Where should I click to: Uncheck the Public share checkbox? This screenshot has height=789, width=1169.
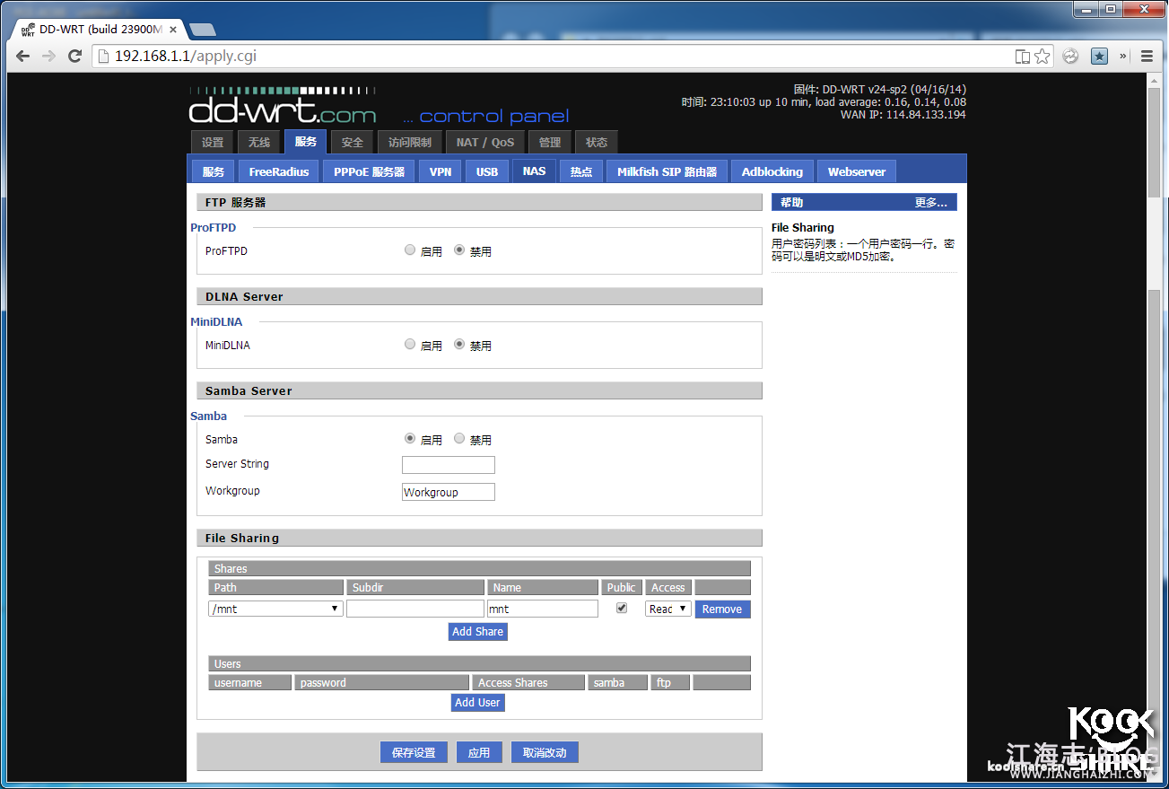[x=622, y=609]
